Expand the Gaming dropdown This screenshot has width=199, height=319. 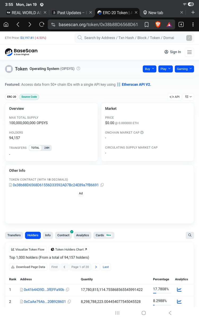click(184, 69)
